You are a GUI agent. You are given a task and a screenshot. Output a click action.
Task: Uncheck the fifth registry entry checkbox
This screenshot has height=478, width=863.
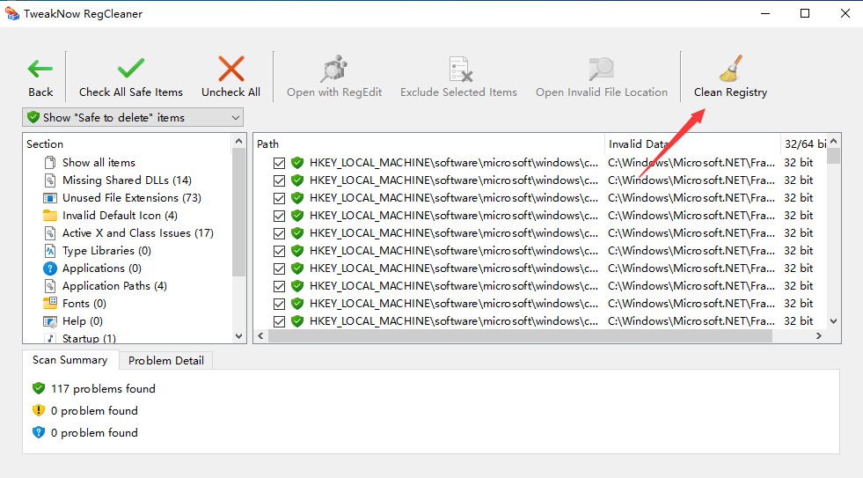tap(279, 233)
